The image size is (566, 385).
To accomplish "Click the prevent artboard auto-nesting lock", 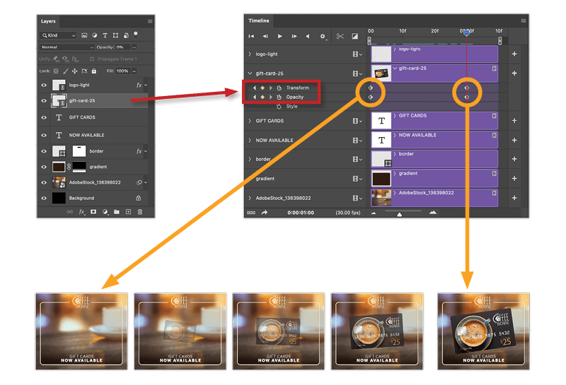I will pyautogui.click(x=84, y=71).
